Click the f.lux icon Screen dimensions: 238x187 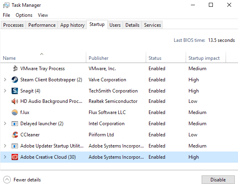(15, 112)
